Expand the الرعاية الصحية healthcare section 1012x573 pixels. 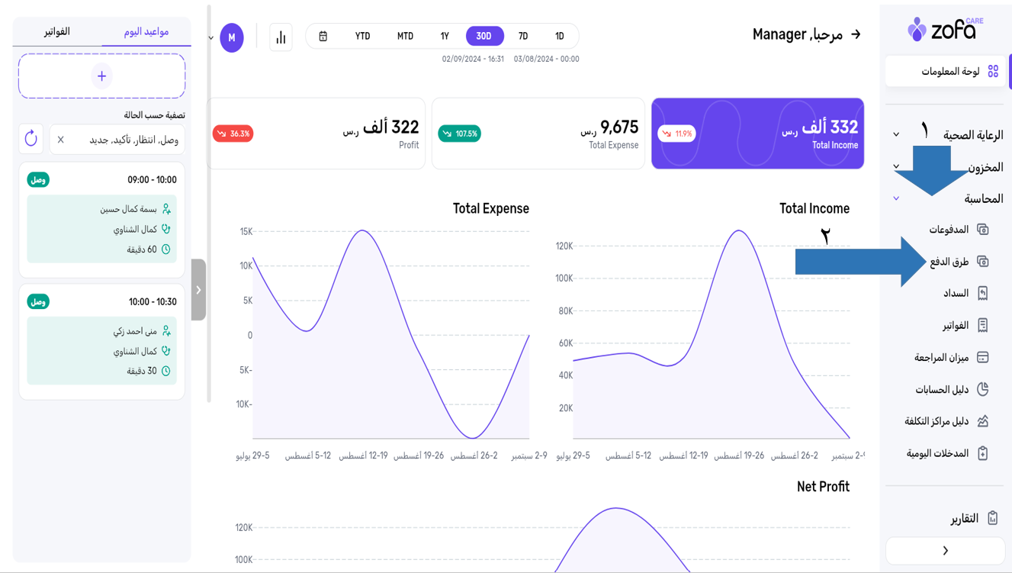(896, 135)
